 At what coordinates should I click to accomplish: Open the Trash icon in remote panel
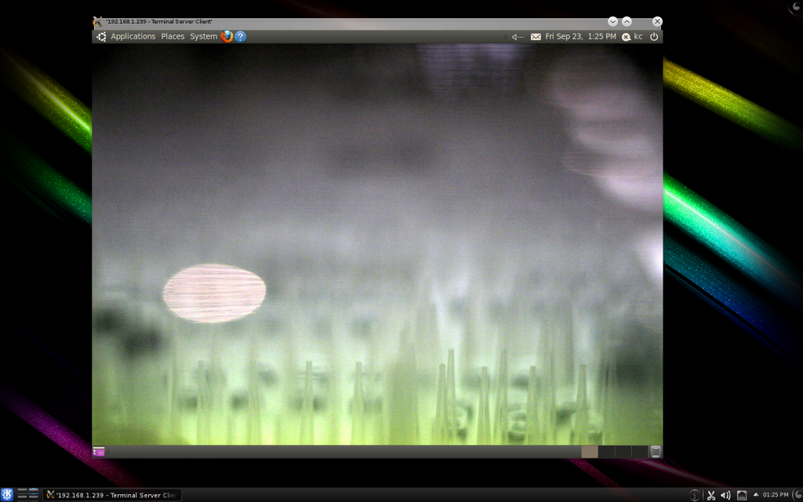pos(656,451)
